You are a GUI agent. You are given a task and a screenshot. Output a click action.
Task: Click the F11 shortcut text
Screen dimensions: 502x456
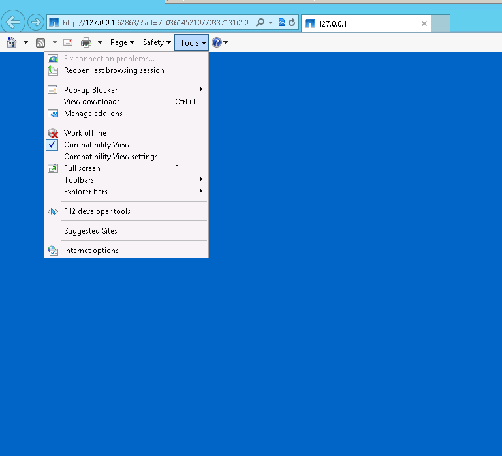(181, 168)
